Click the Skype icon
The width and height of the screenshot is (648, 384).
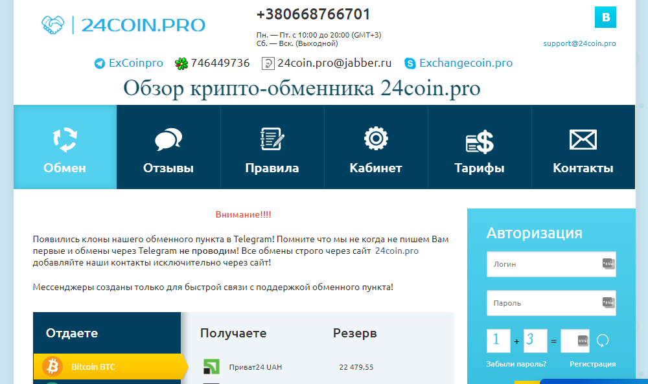(410, 63)
